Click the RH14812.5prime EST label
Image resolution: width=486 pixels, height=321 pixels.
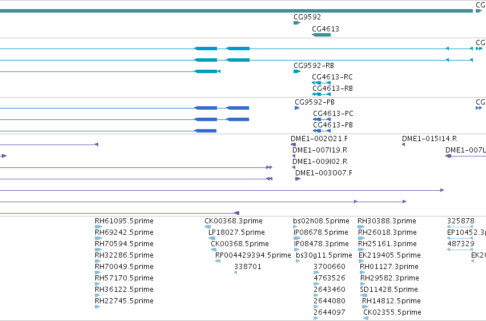[x=391, y=302]
